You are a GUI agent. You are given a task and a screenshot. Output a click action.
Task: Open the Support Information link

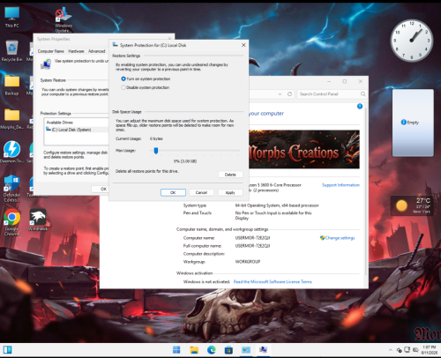click(x=340, y=185)
